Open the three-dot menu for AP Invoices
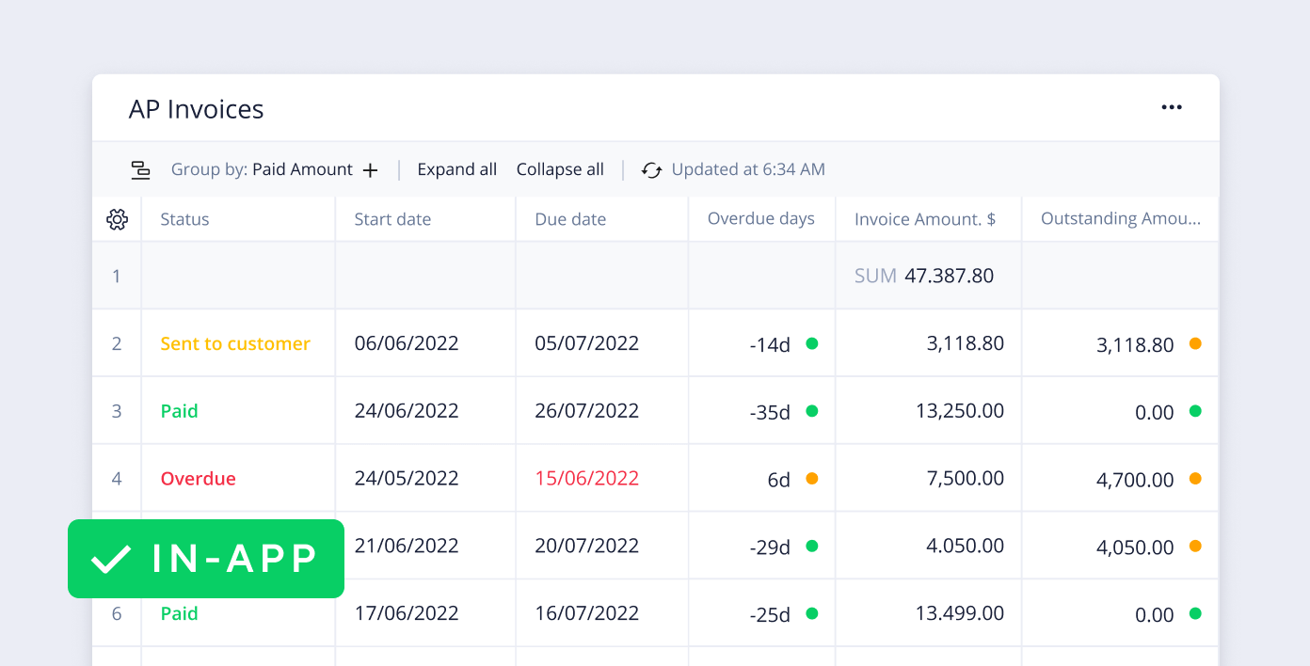 1172,106
